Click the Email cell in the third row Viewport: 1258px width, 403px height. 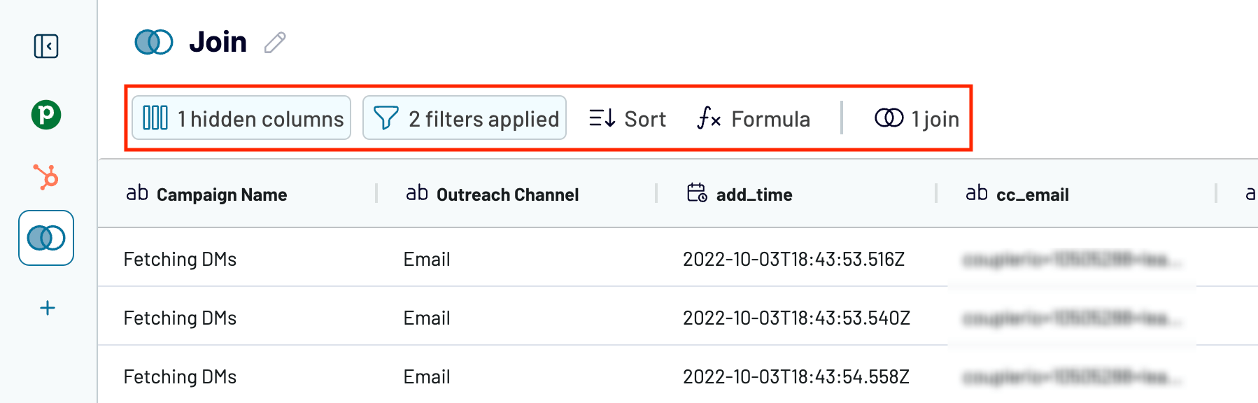(x=427, y=376)
